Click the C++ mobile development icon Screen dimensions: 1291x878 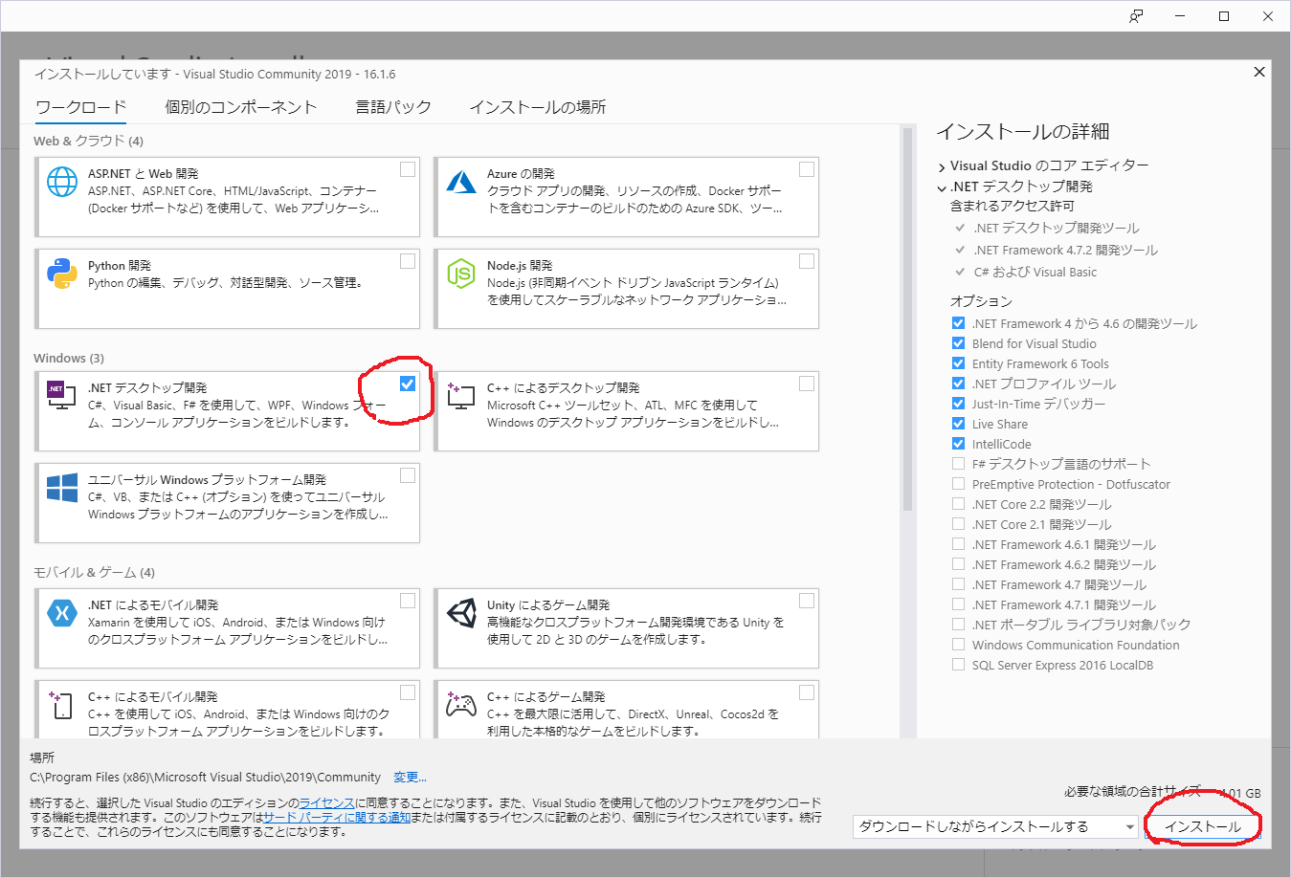60,705
